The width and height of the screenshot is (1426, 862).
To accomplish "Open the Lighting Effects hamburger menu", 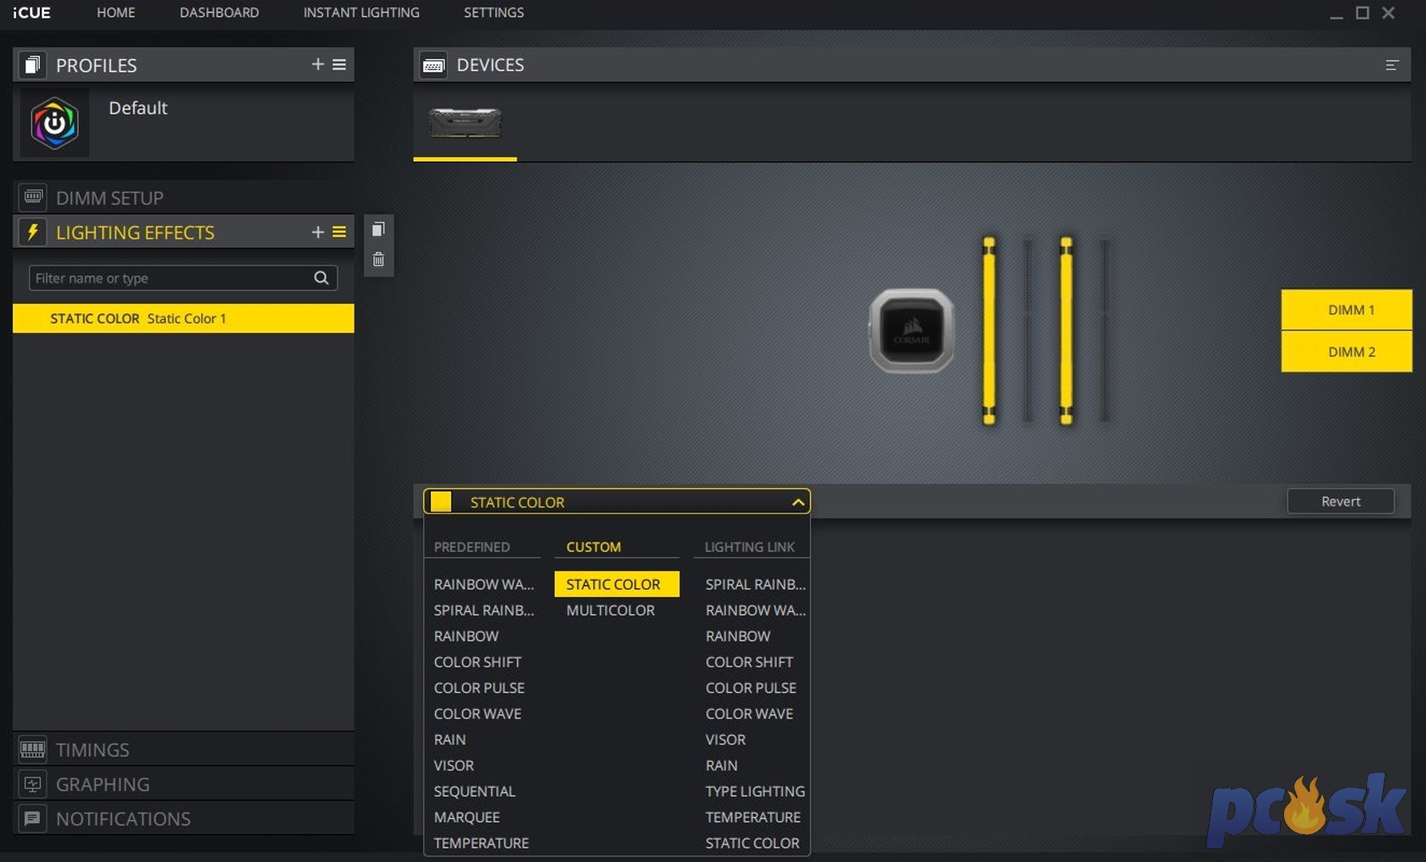I will coord(339,231).
